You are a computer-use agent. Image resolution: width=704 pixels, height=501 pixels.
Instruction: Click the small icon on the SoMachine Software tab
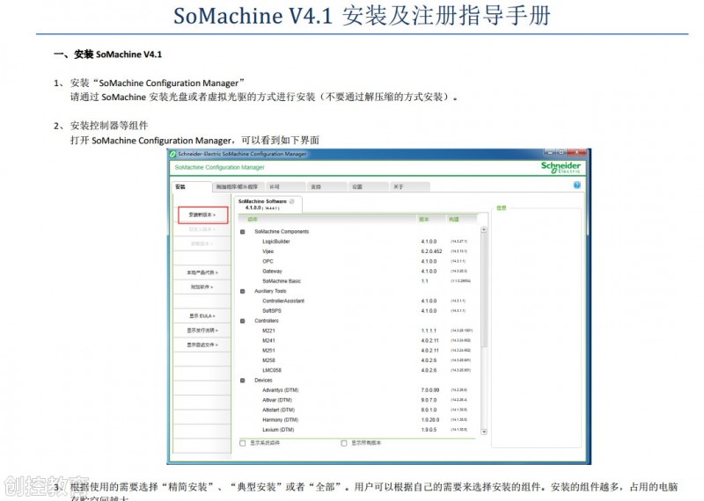(x=292, y=201)
